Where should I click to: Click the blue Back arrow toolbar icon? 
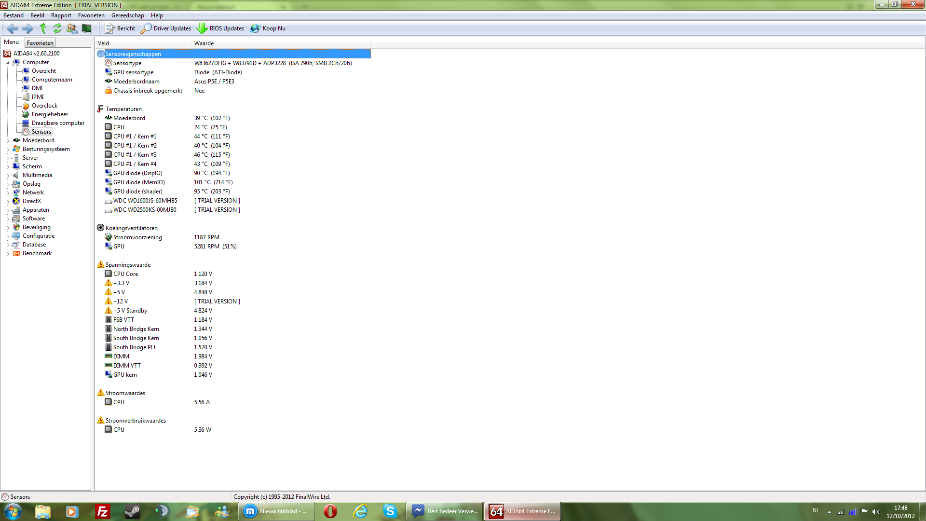point(13,28)
